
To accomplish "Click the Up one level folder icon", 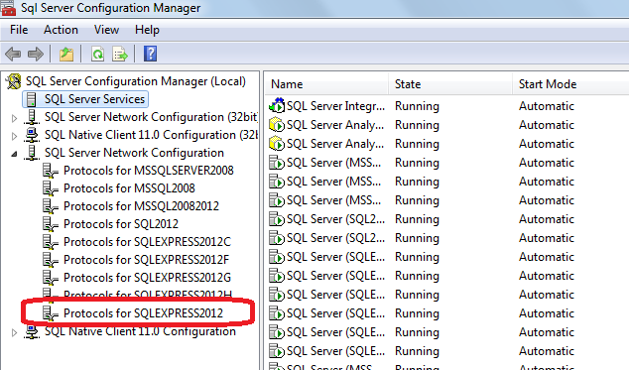I will tap(66, 54).
